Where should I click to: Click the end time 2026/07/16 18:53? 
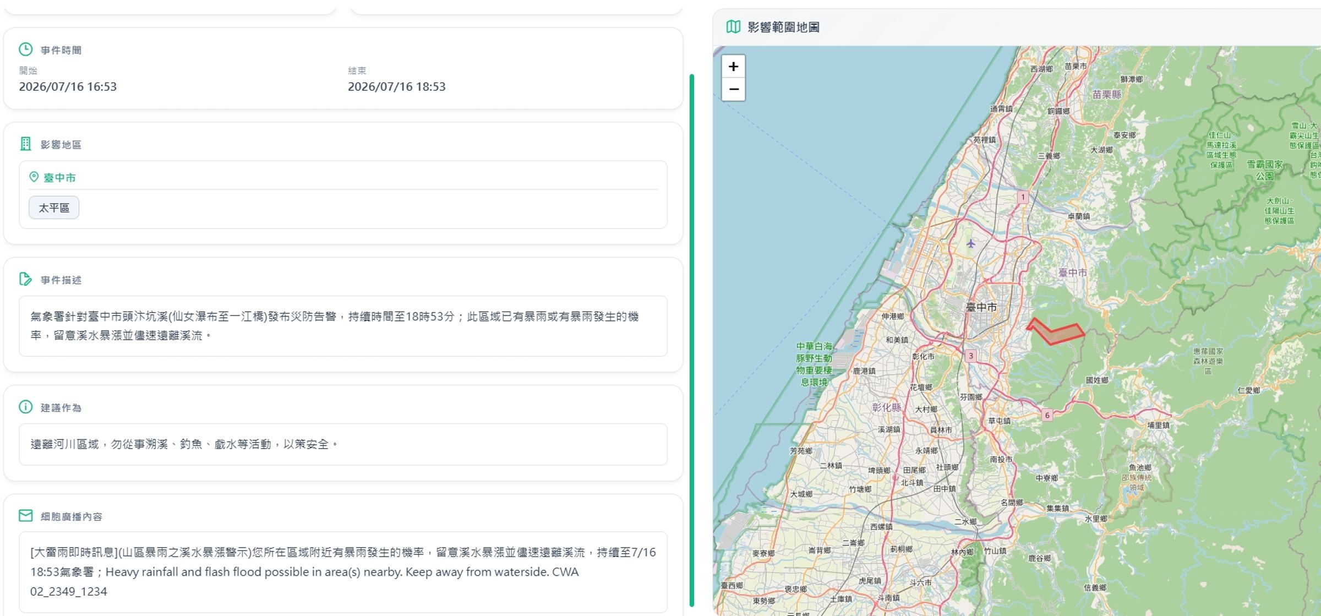click(x=396, y=86)
